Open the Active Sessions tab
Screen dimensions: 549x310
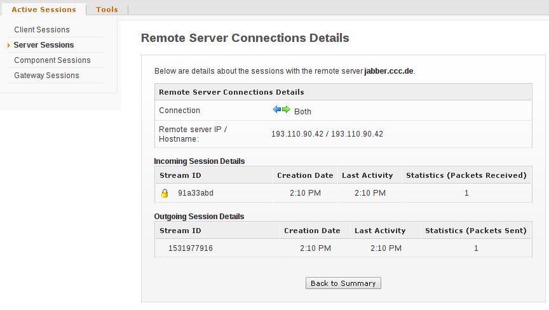(44, 10)
